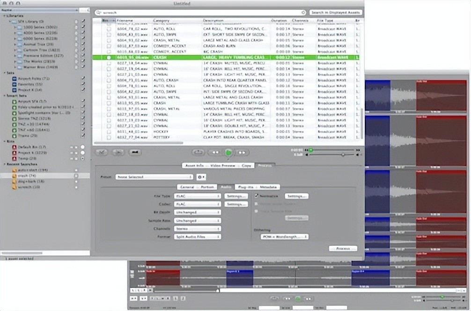Viewport: 471px width, 311px height.
Task: Open the gear action menu beside Preset
Action: click(201, 177)
